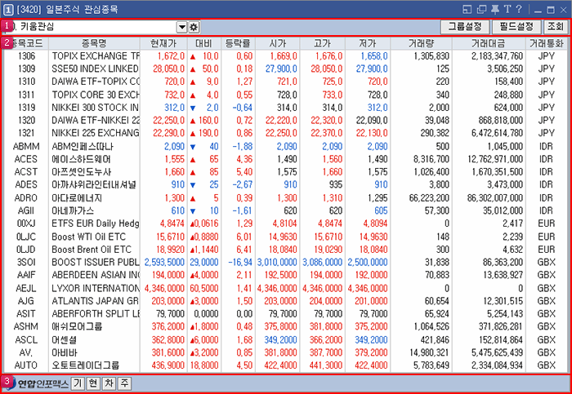Click stock code 3SOI

(x=26, y=262)
